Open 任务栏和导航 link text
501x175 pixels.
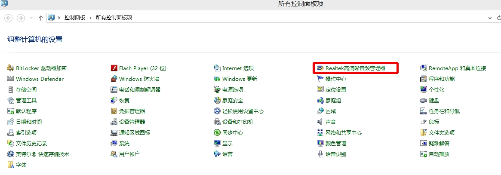click(x=444, y=111)
